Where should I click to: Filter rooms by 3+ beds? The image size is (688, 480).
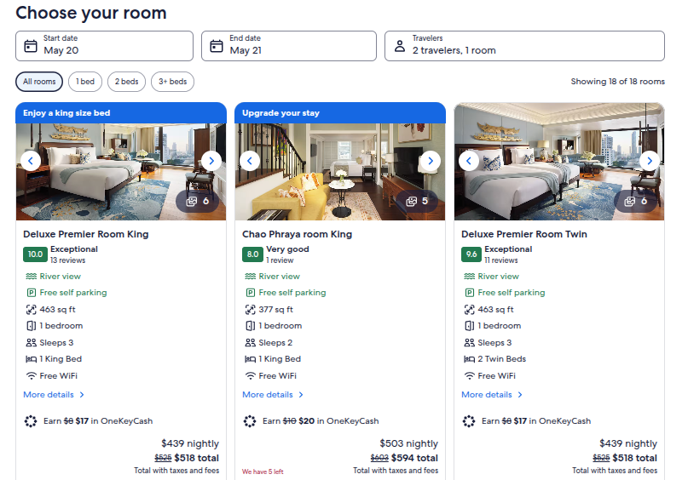click(172, 82)
